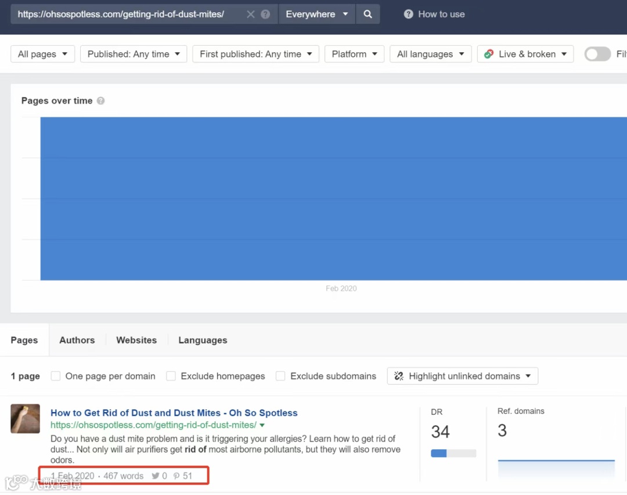Switch to the Authors tab

pyautogui.click(x=77, y=340)
